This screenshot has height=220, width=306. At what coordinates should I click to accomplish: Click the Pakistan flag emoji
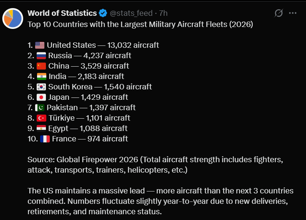click(40, 107)
